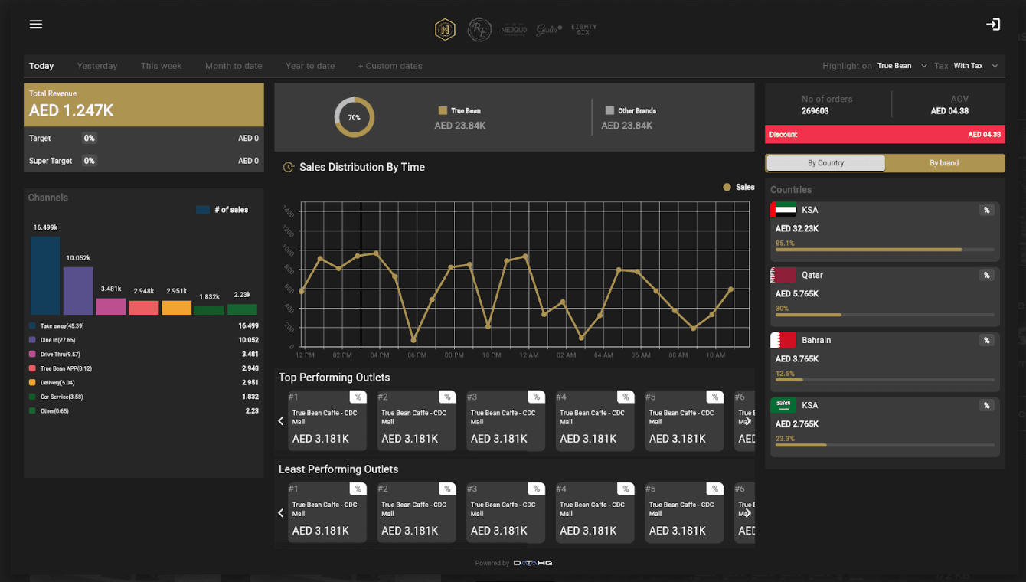Screen dimensions: 1026x582
Task: Click the percent icon on the KSA card
Action: 986,210
